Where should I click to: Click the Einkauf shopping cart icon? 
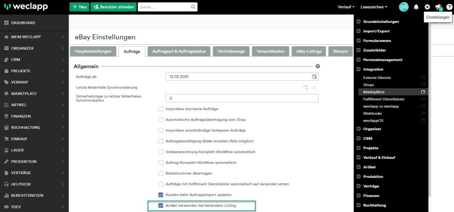[6, 139]
